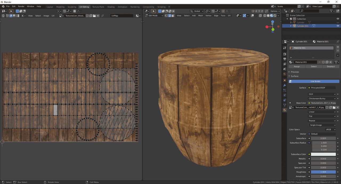Toggle X-Ray shading in the viewport

tap(260, 16)
